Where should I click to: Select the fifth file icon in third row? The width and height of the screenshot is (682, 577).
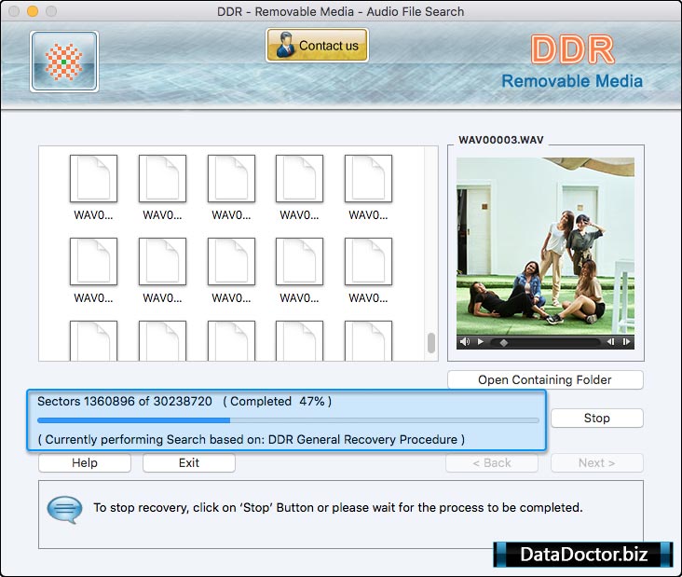click(x=368, y=341)
